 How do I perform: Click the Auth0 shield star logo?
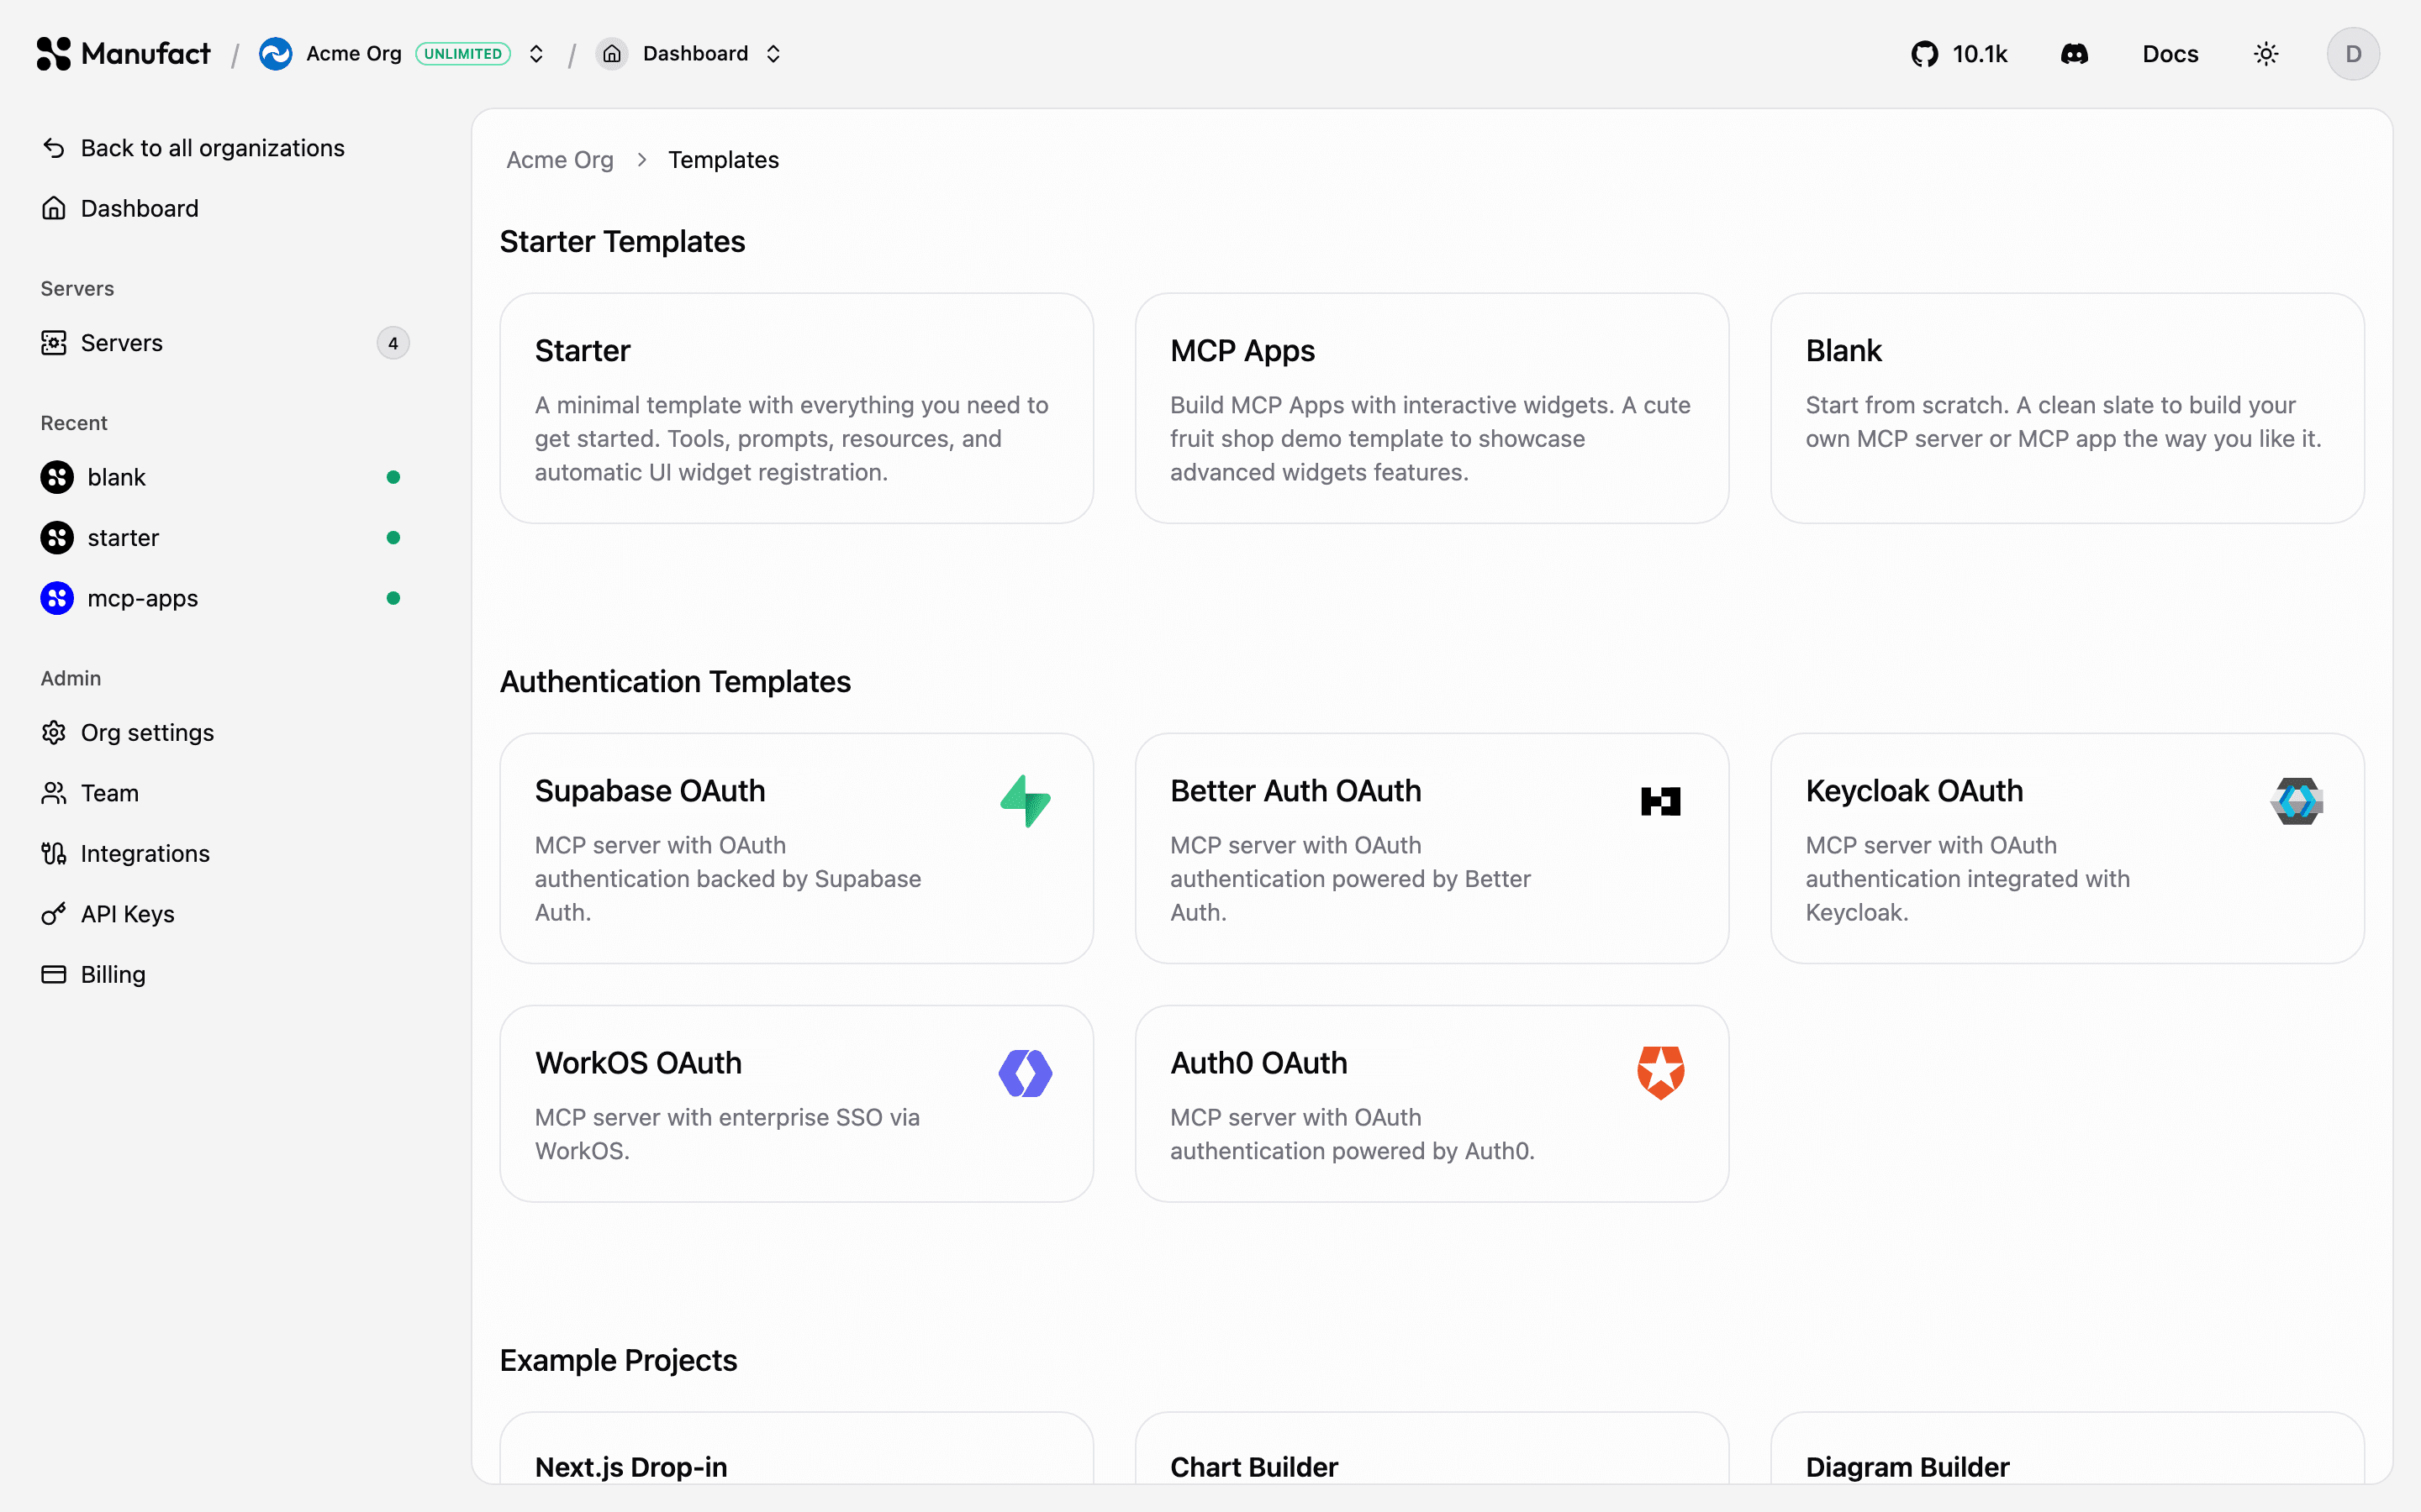[1661, 1073]
